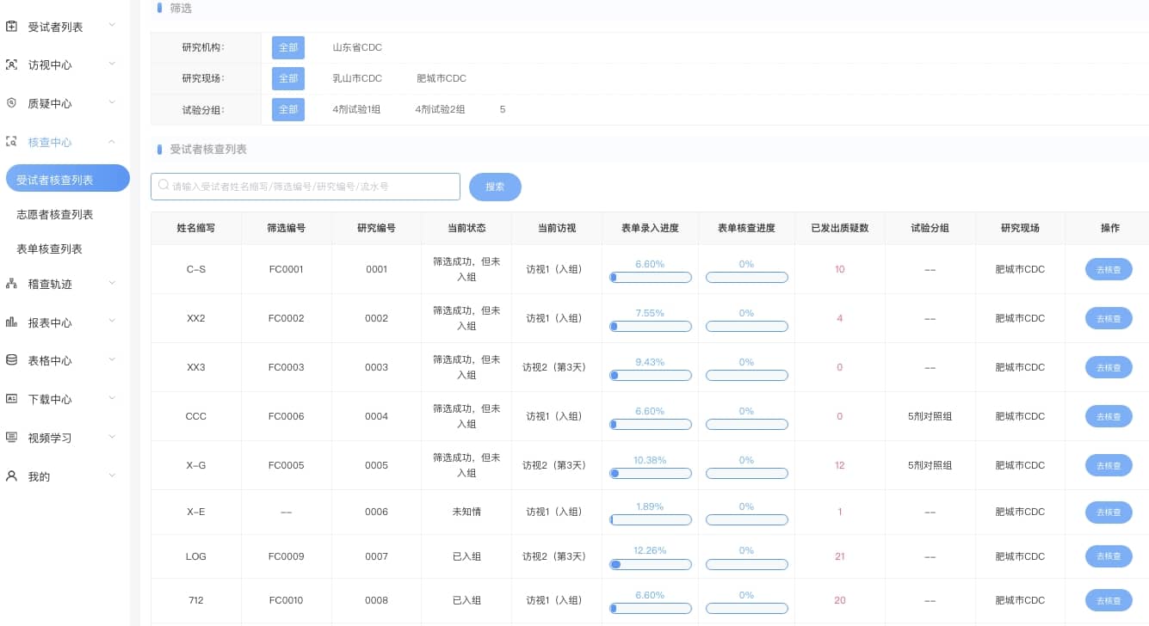Click the 12.26% entry progress bar for LOG
Image resolution: width=1149 pixels, height=626 pixels.
(651, 564)
